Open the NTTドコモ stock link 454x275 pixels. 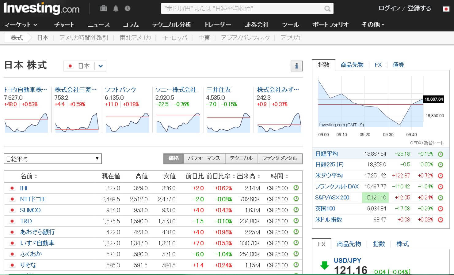tap(33, 199)
